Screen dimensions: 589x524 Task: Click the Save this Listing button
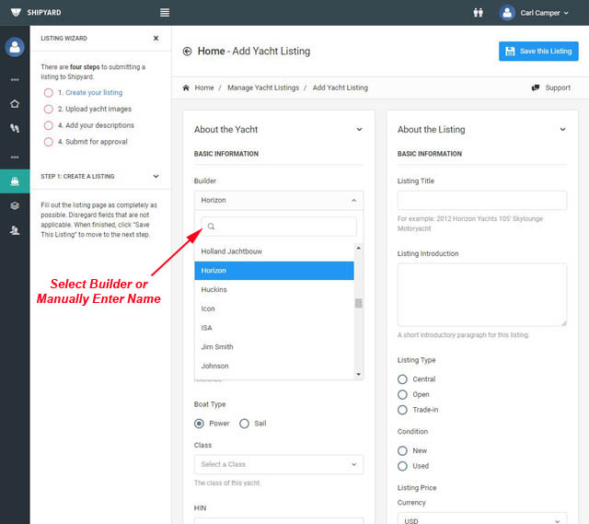tap(538, 52)
